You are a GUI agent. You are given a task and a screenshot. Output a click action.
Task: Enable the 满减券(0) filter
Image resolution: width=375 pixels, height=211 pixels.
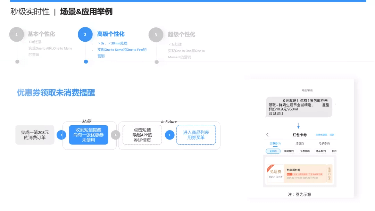point(290,151)
